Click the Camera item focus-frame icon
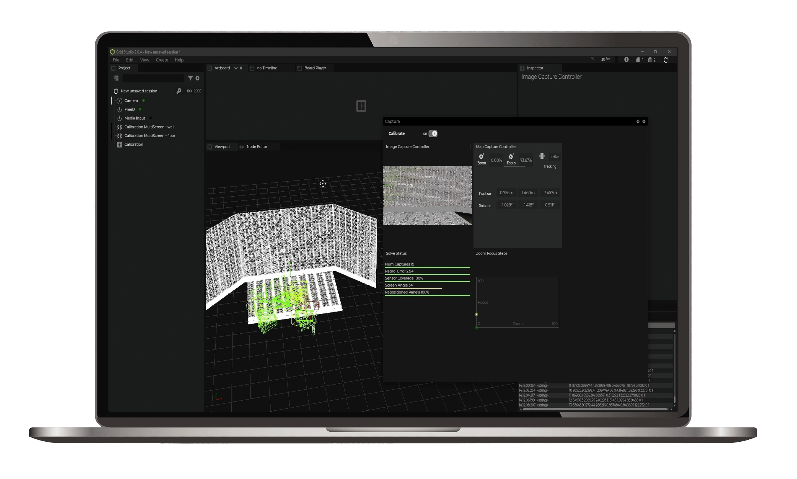Screen dimensions: 797x479 pos(119,101)
